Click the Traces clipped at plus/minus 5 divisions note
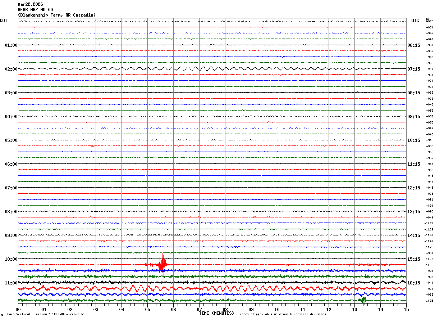The width and height of the screenshot is (435, 319). coord(282,314)
